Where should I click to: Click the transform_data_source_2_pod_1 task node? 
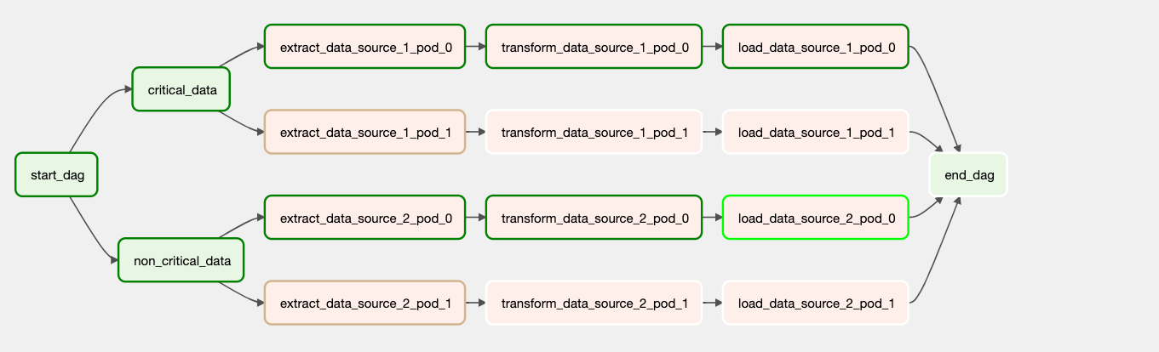point(594,303)
